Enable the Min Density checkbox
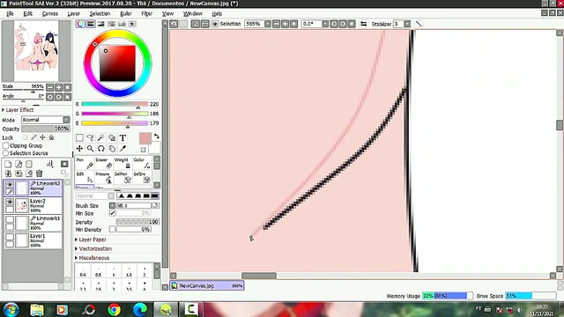 112,229
